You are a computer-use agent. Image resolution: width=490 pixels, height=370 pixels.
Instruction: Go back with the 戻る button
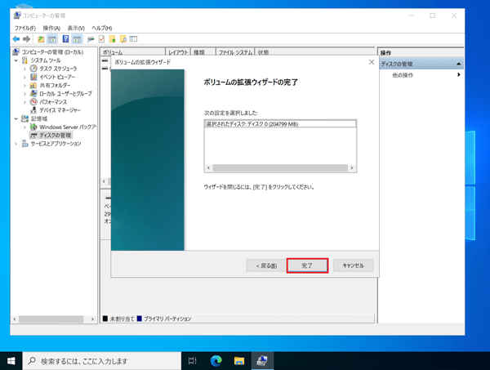(266, 265)
